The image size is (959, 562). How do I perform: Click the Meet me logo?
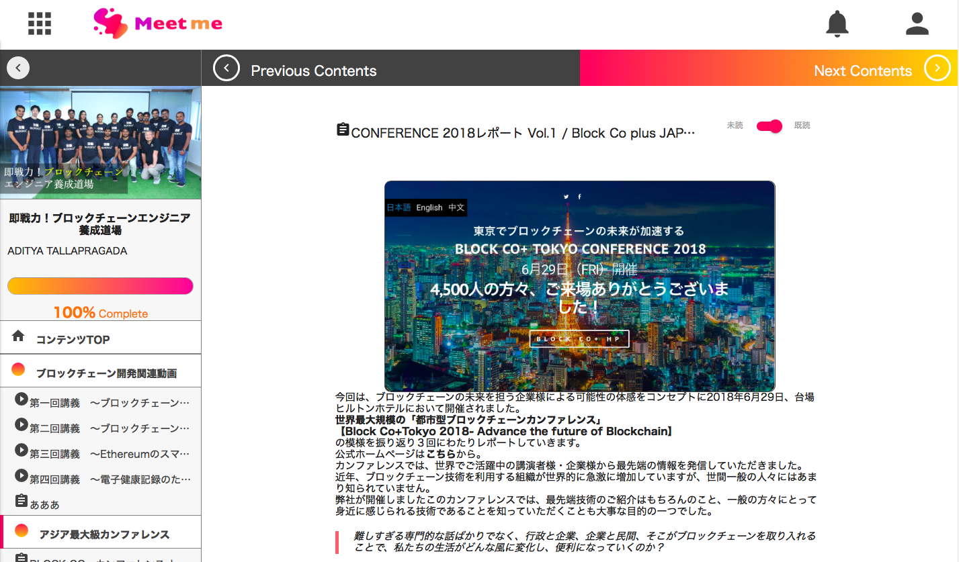[x=158, y=24]
